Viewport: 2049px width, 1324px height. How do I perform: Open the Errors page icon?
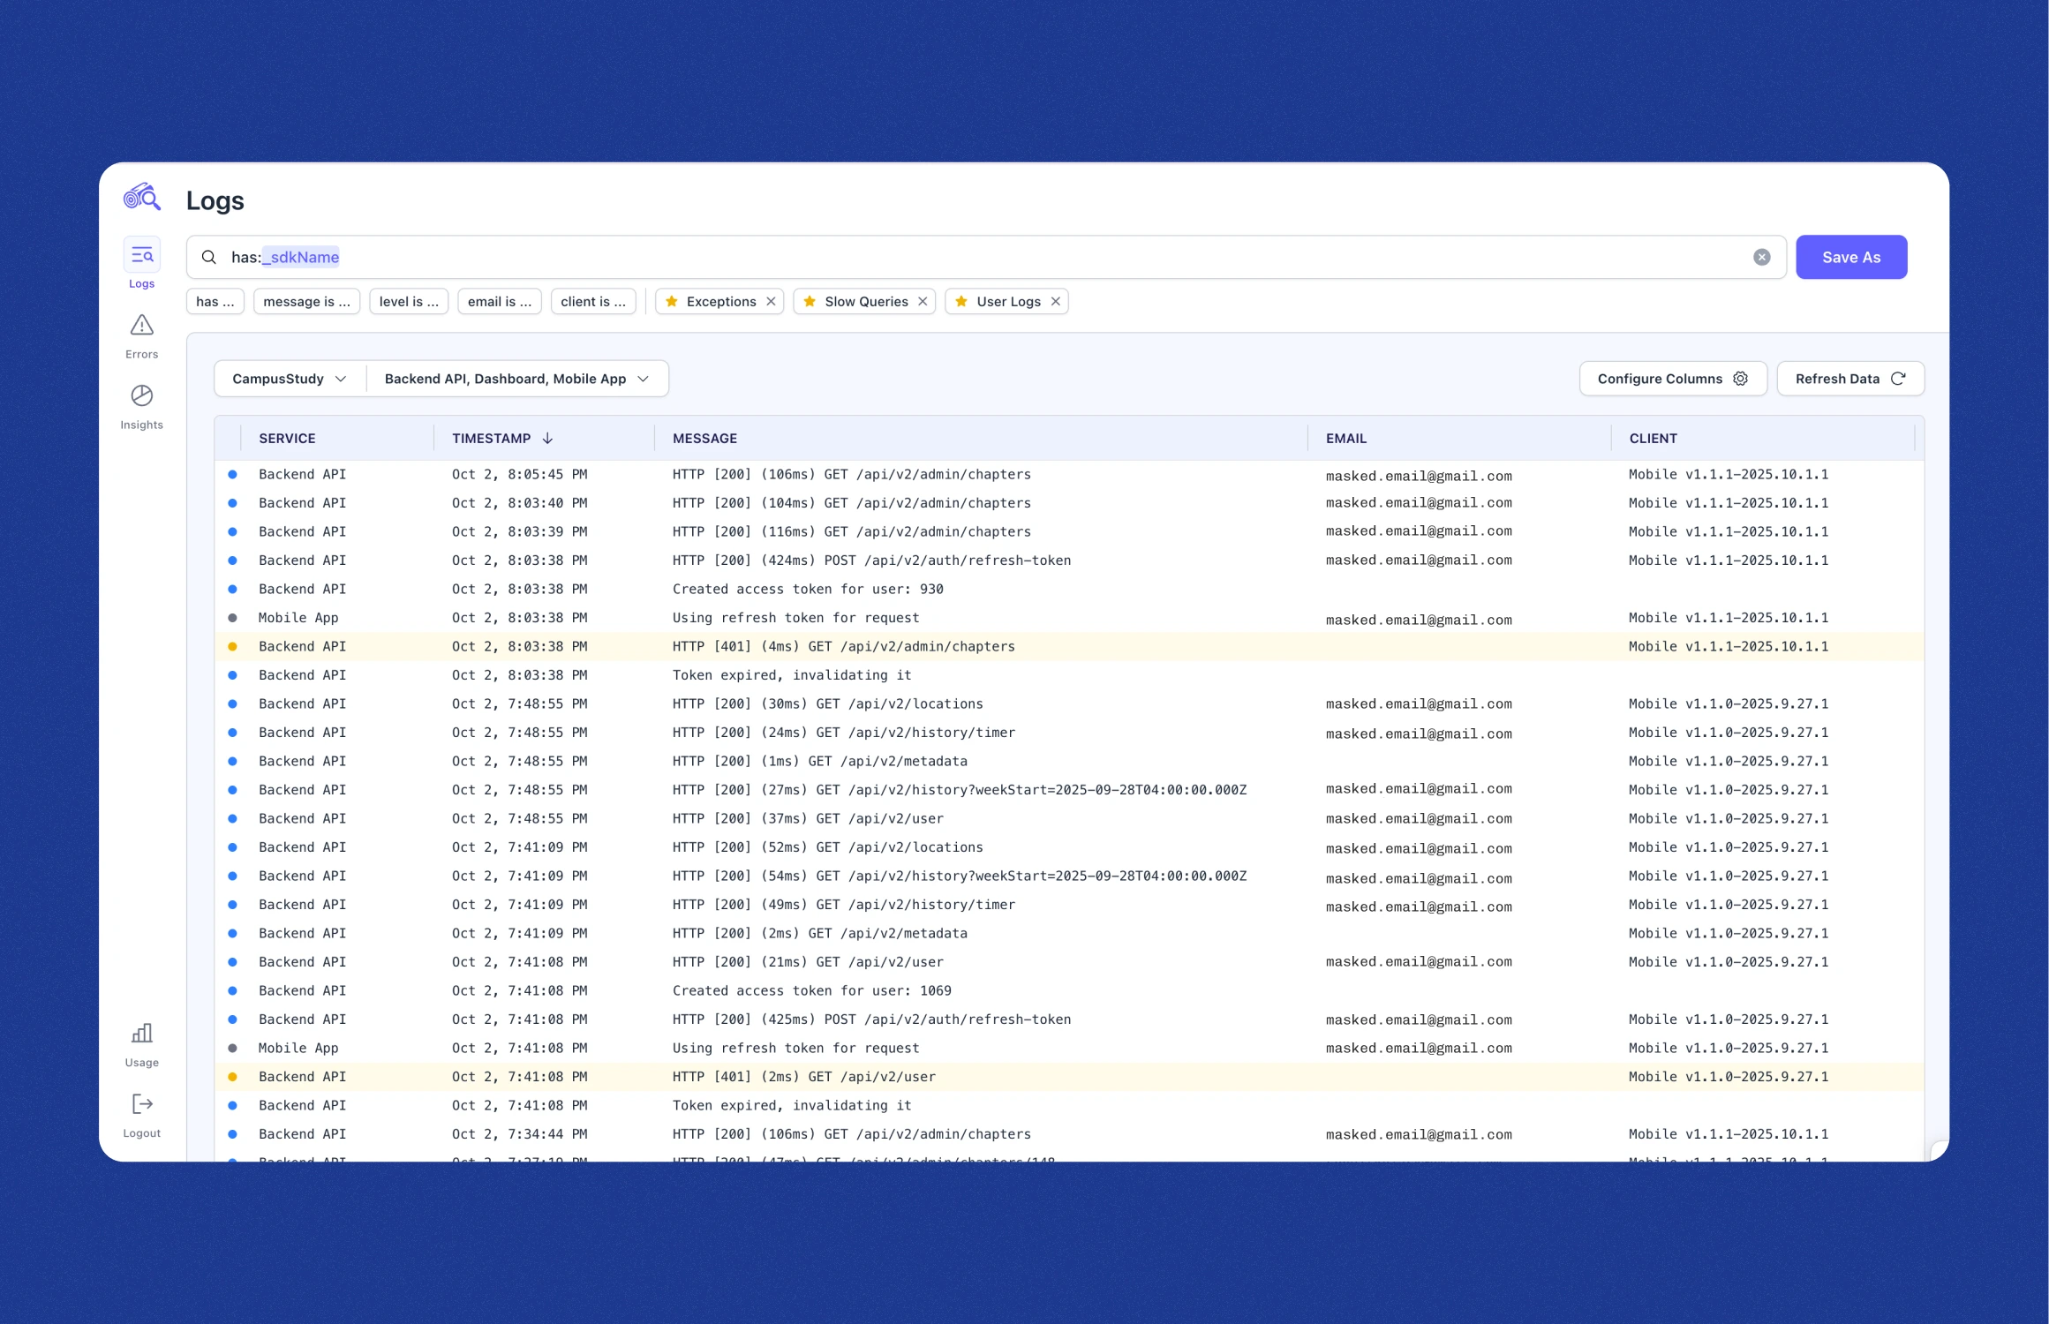[141, 327]
